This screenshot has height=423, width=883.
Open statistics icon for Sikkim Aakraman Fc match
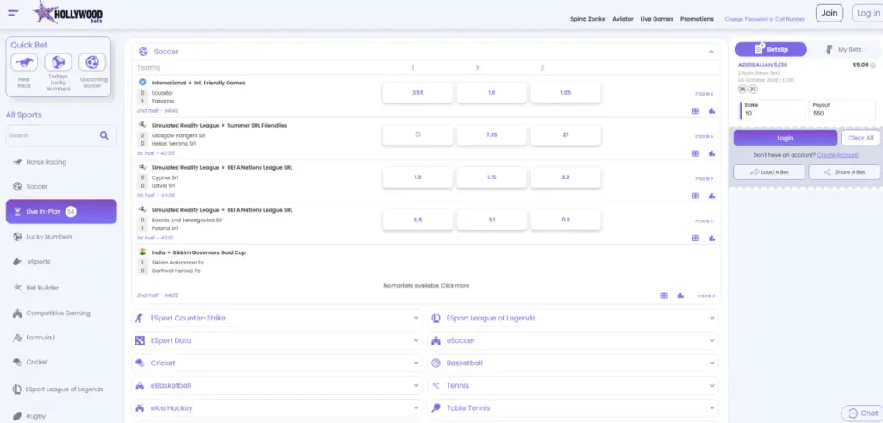coord(680,295)
